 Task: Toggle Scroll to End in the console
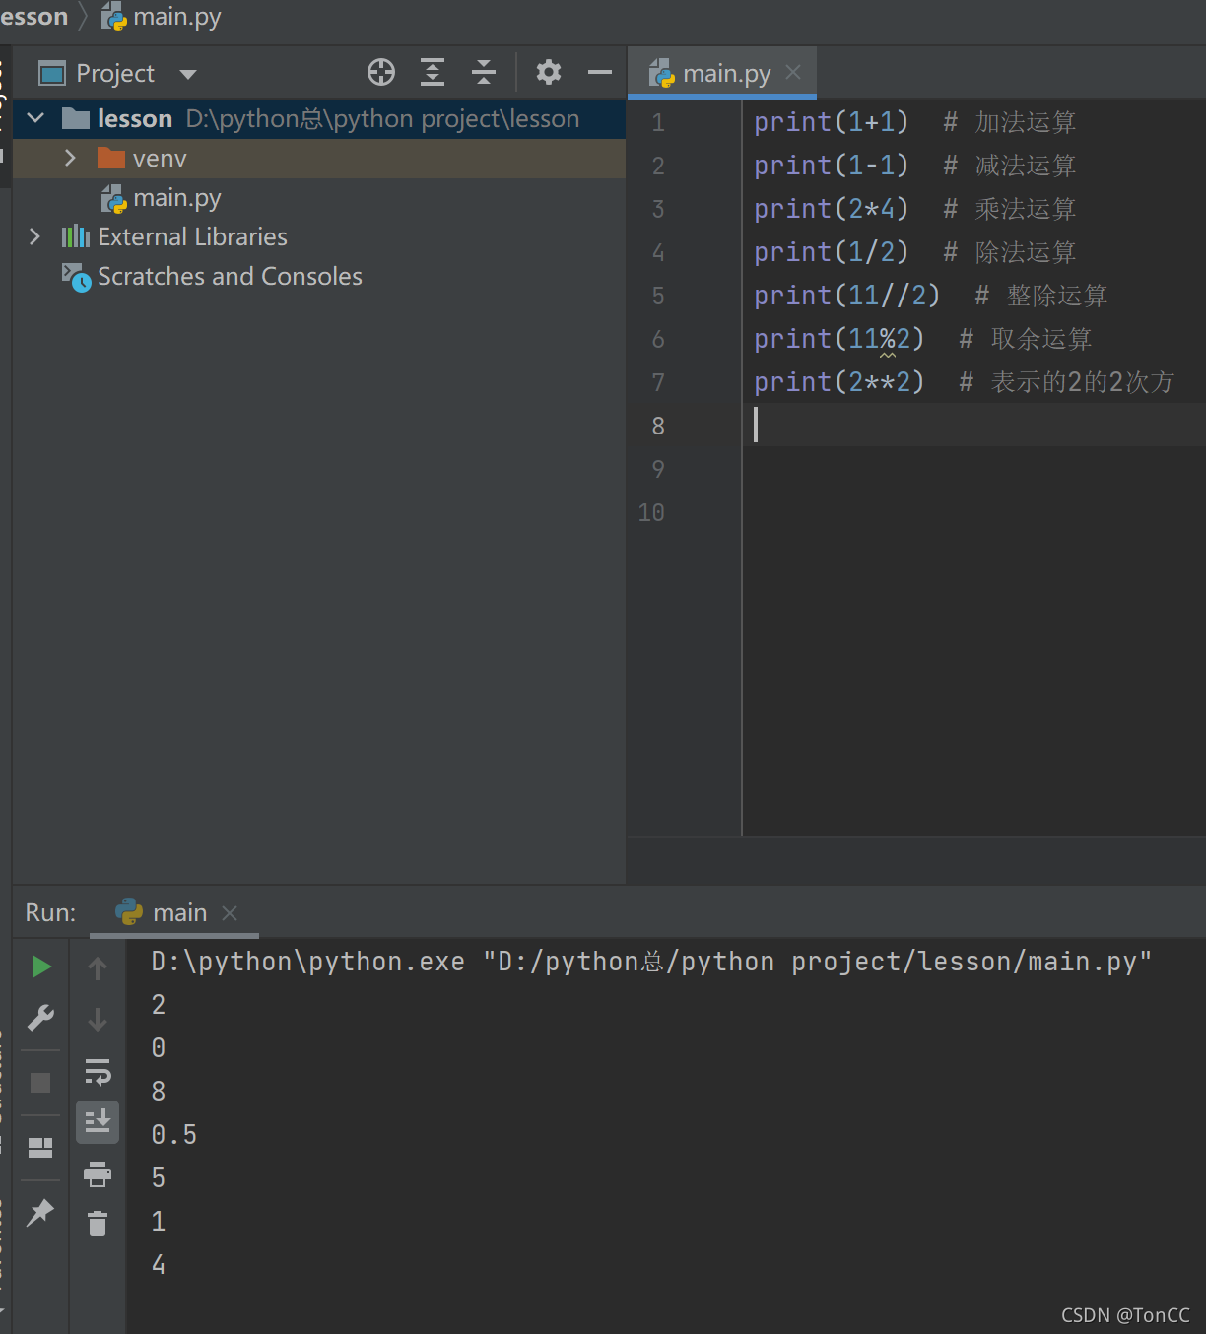tap(98, 1121)
